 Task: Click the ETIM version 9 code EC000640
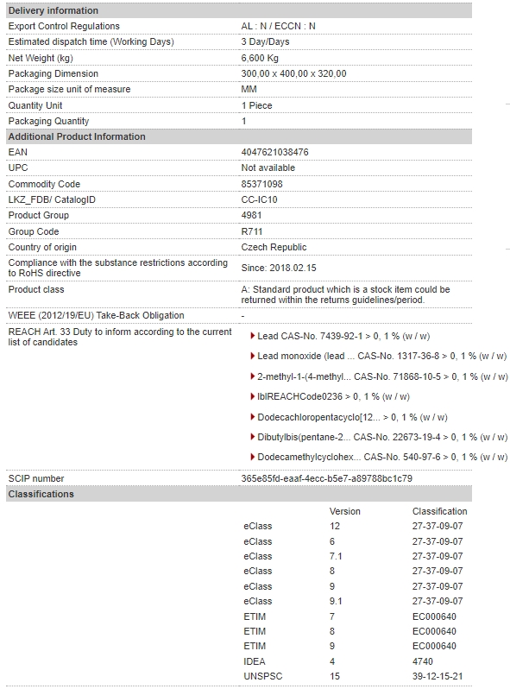point(434,646)
